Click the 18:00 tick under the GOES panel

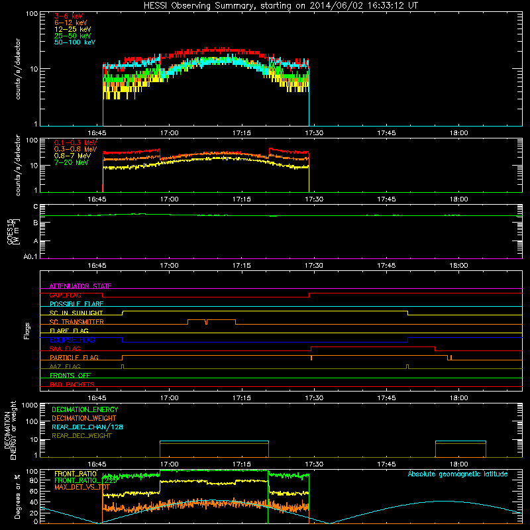(x=459, y=266)
